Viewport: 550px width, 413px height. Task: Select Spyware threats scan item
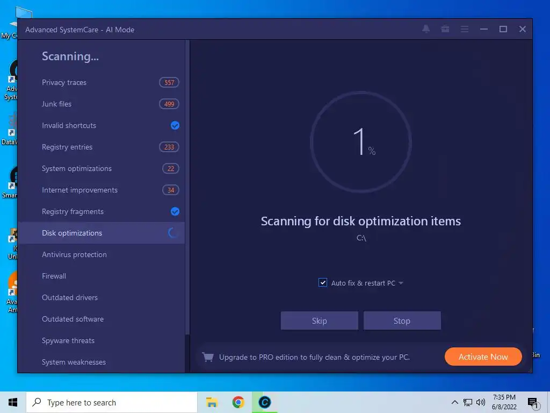click(x=101, y=340)
